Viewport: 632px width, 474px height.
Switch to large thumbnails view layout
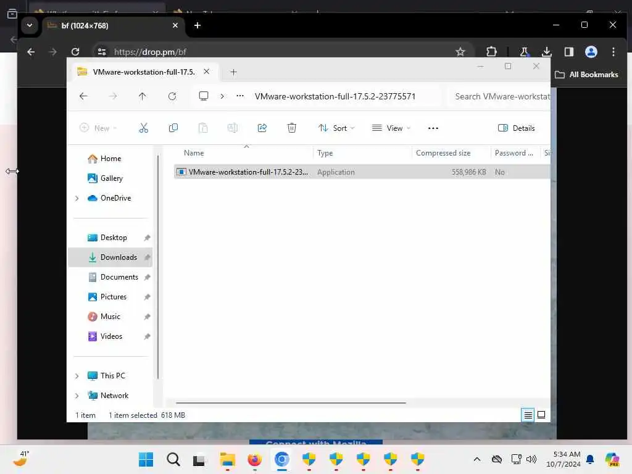541,415
